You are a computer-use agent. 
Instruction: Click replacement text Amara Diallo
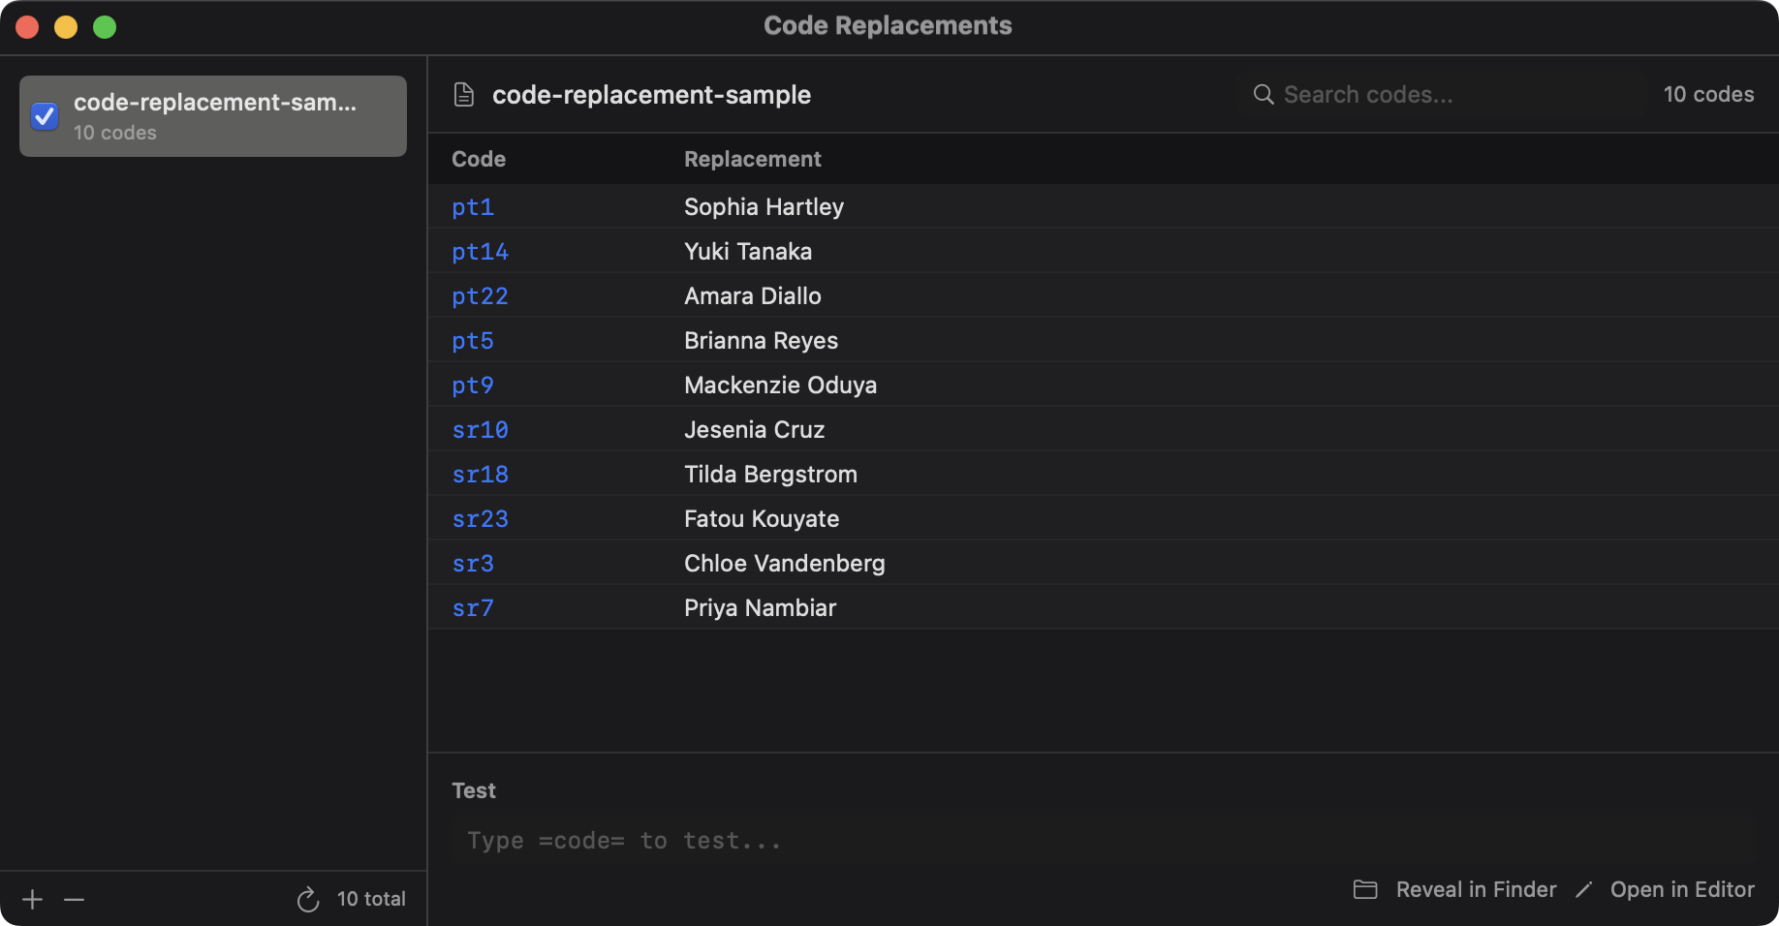[x=753, y=296]
